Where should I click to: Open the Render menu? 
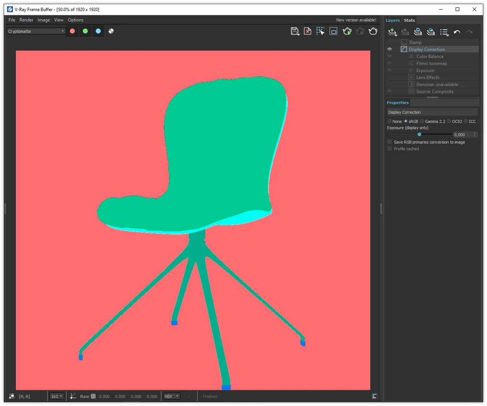point(26,20)
